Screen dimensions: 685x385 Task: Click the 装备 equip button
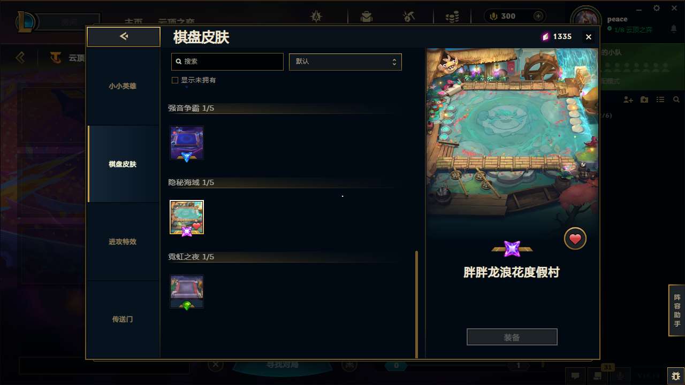tap(512, 337)
